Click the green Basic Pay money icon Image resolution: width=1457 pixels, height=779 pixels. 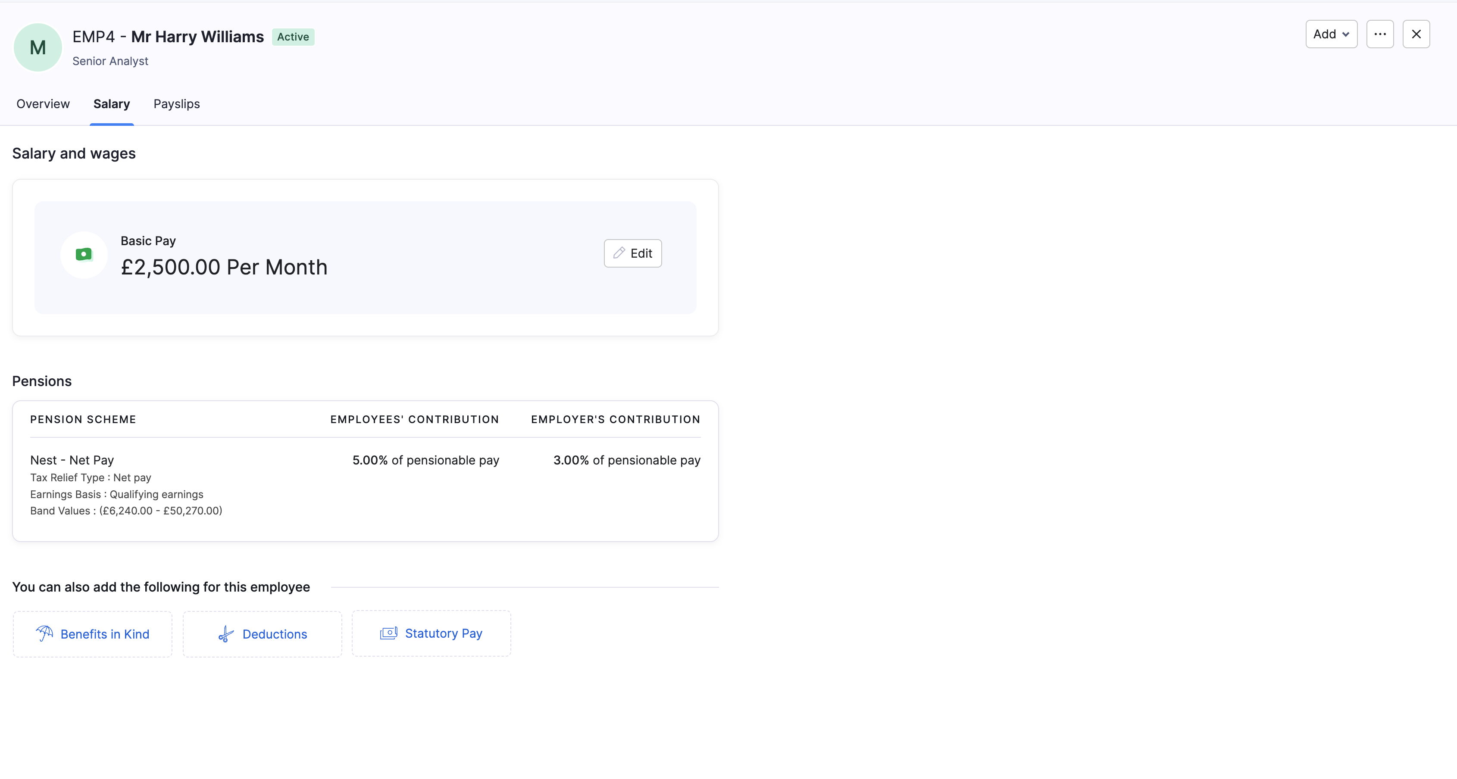pyautogui.click(x=84, y=254)
